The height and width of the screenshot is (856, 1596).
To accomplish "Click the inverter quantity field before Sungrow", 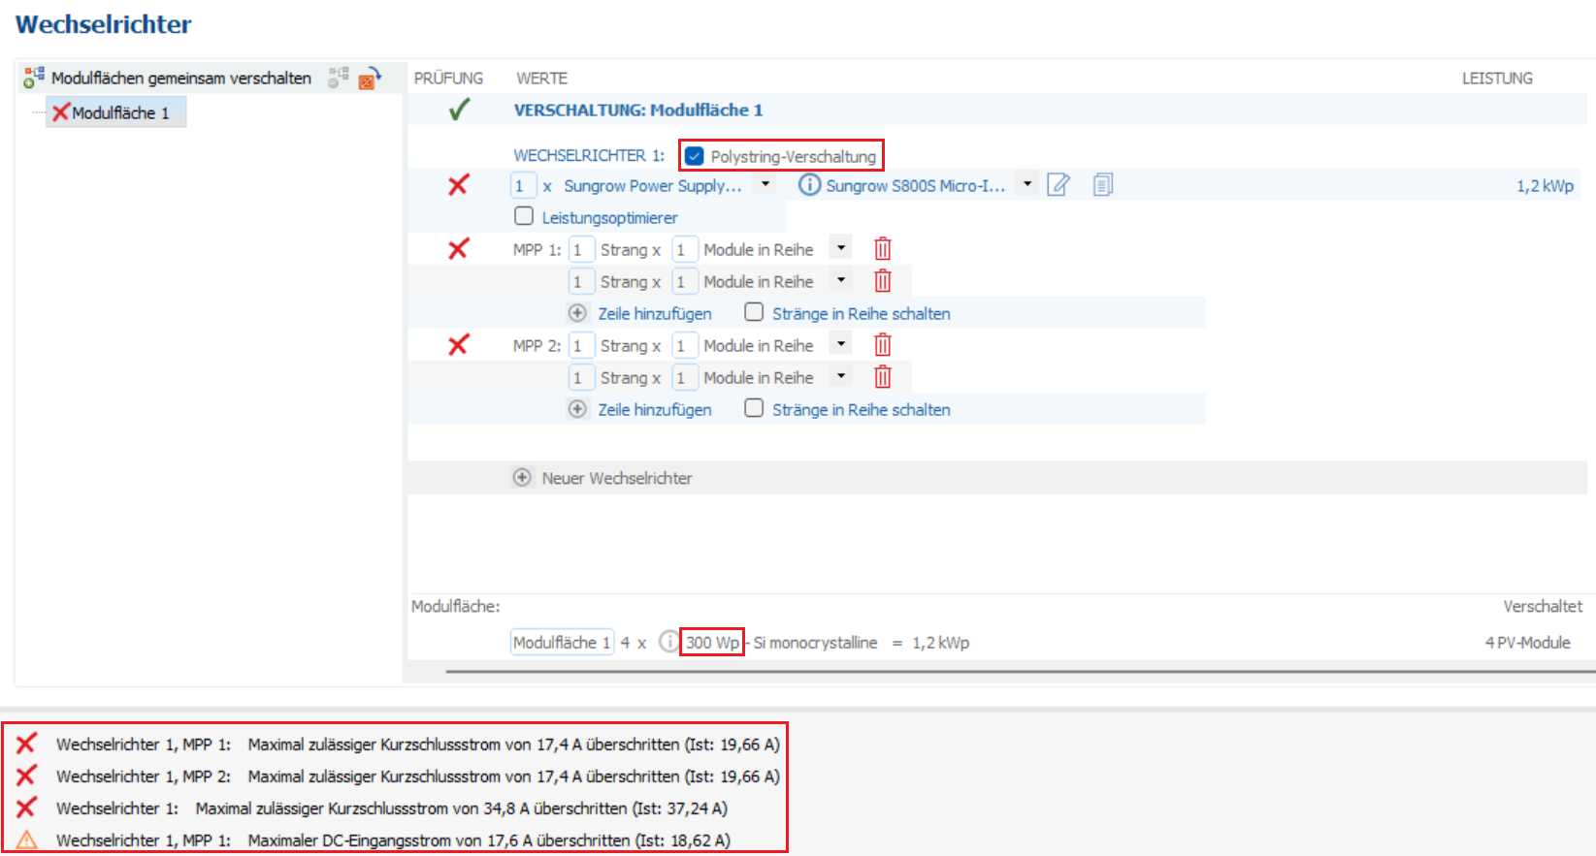I will coord(522,185).
